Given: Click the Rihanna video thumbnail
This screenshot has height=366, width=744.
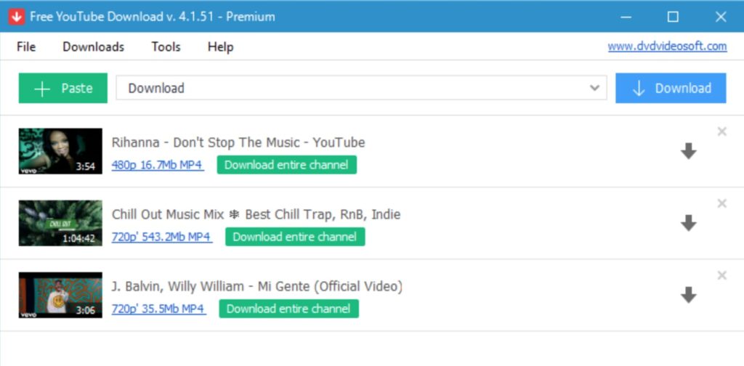Looking at the screenshot, I should pos(60,151).
